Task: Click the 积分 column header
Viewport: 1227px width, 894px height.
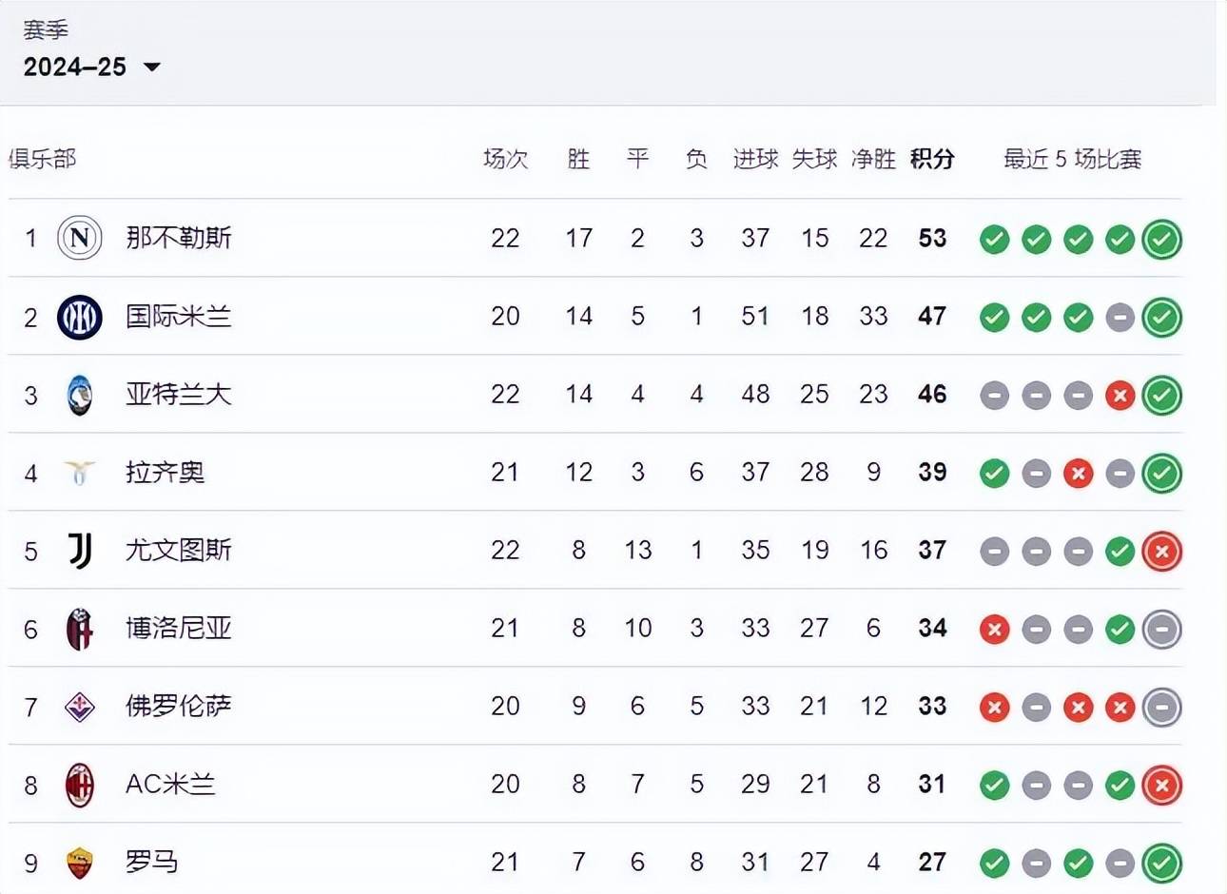Action: click(x=932, y=159)
